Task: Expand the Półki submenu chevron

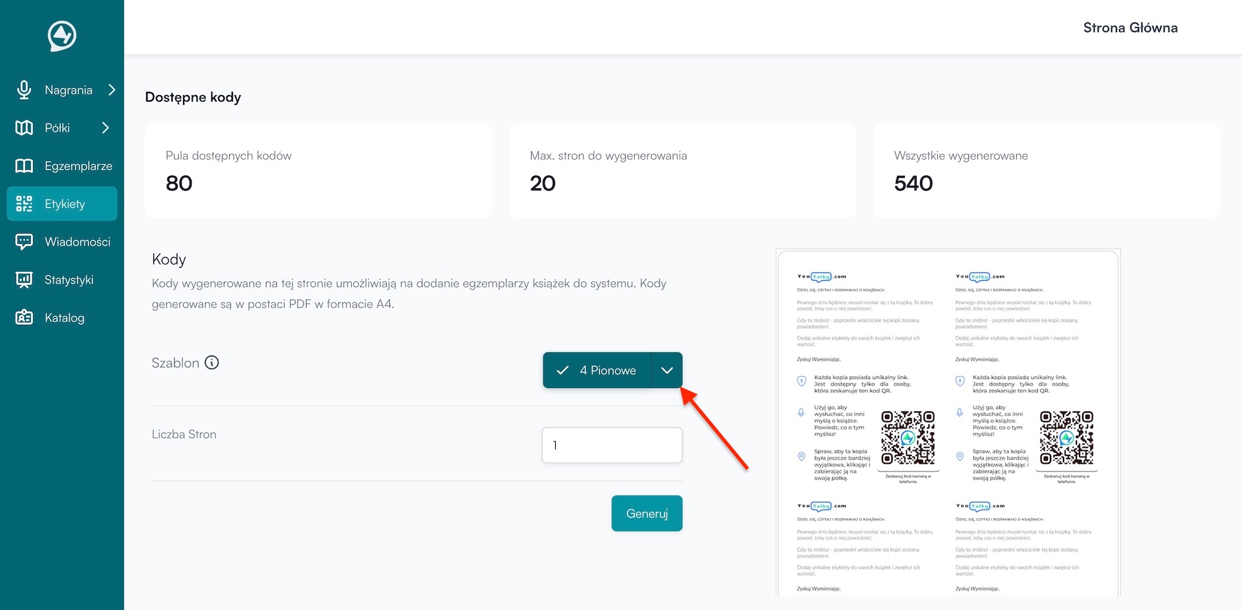Action: (x=105, y=128)
